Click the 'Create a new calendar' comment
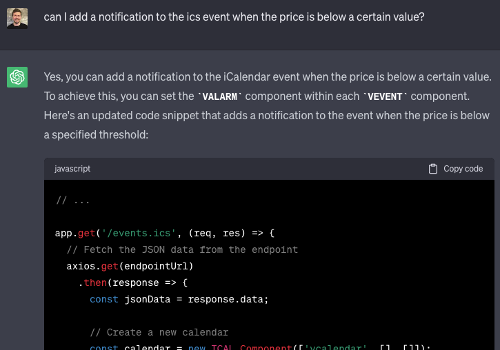 (x=168, y=332)
